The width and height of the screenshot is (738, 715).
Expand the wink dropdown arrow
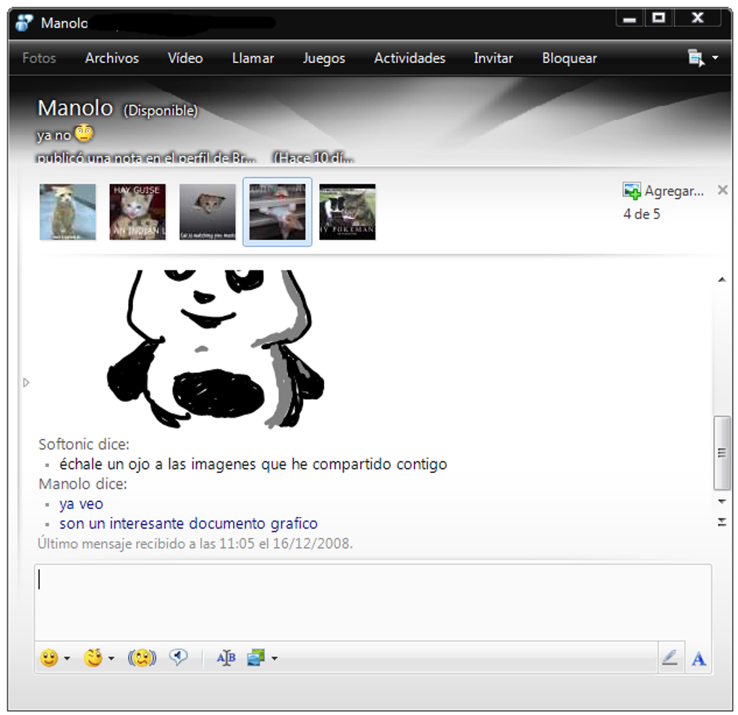point(111,658)
